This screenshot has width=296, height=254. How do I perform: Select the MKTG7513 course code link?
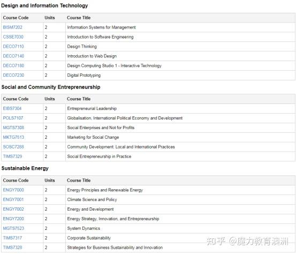13,137
